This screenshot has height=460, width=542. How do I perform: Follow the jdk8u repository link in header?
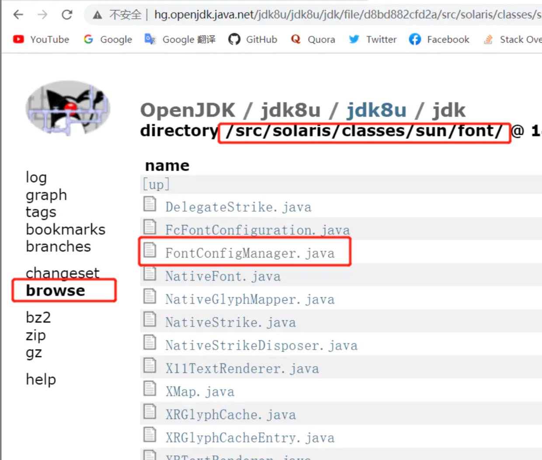(376, 110)
